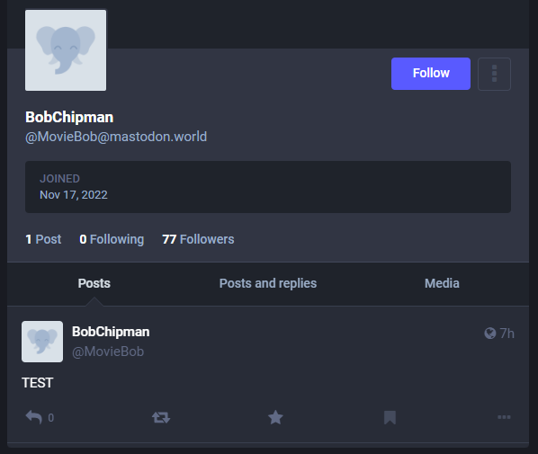Click the reply arrow icon
538x454 pixels.
coord(33,417)
